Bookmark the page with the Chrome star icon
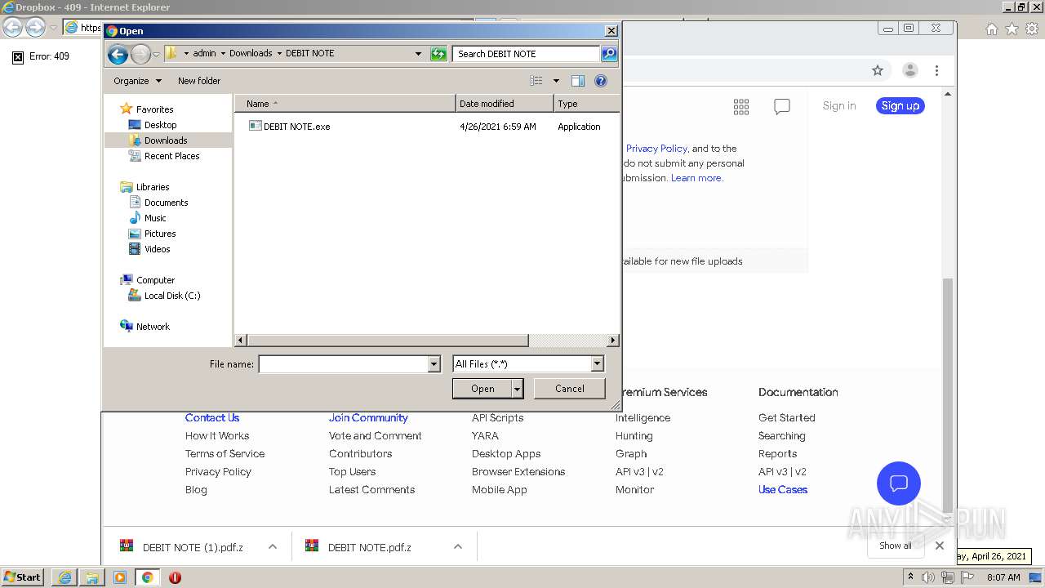 [x=878, y=71]
